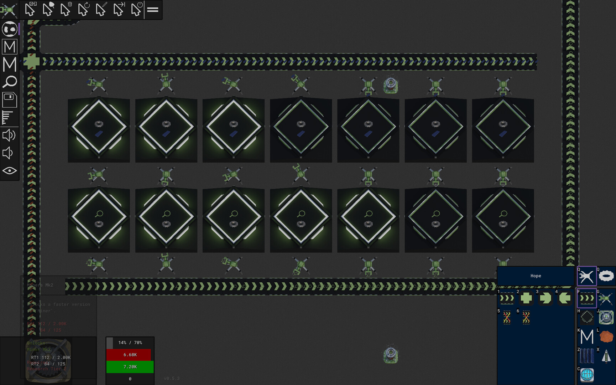This screenshot has width=616, height=385.
Task: Select the paint bucket cursor tool
Action: [48, 10]
